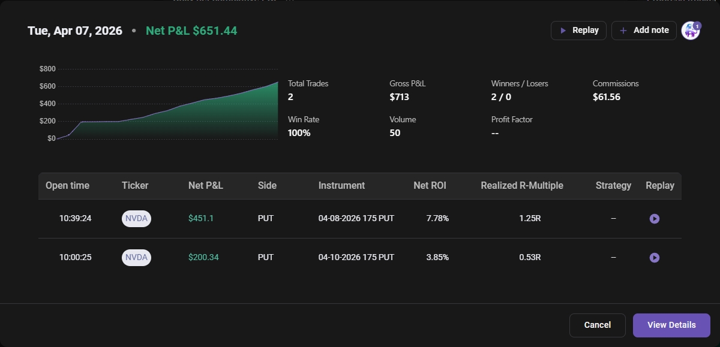Viewport: 720px width, 347px height.
Task: Click instrument 04-10-2026 175 PUT
Action: pyautogui.click(x=356, y=258)
